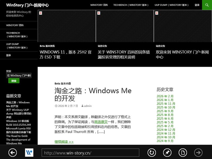The width and height of the screenshot is (212, 159).
Task: Click the back navigation arrow
Action: (12, 153)
